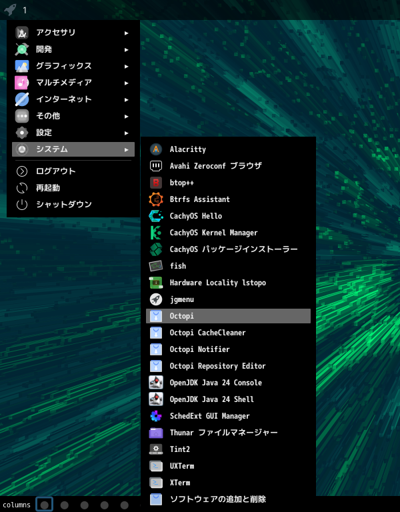400x512 pixels.
Task: Expand the 開発 submenu arrow
Action: coord(127,49)
